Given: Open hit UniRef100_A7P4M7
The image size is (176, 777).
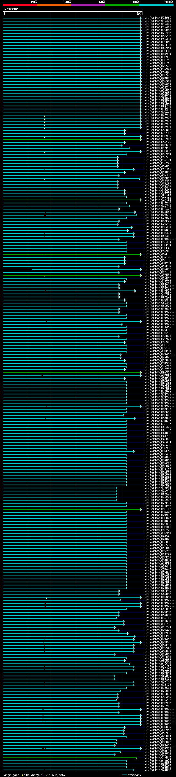Looking at the screenshot, I should point(158,33).
